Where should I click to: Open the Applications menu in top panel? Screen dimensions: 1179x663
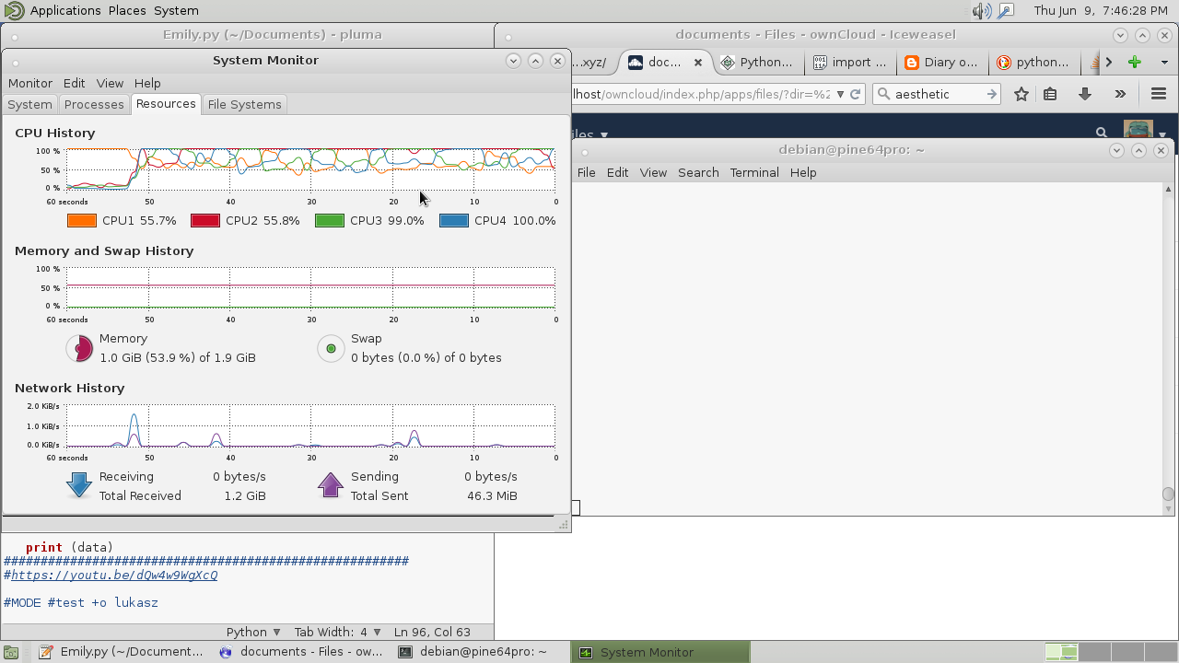(x=65, y=10)
